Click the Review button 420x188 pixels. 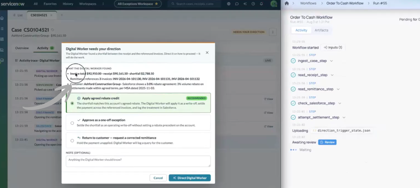(327, 142)
